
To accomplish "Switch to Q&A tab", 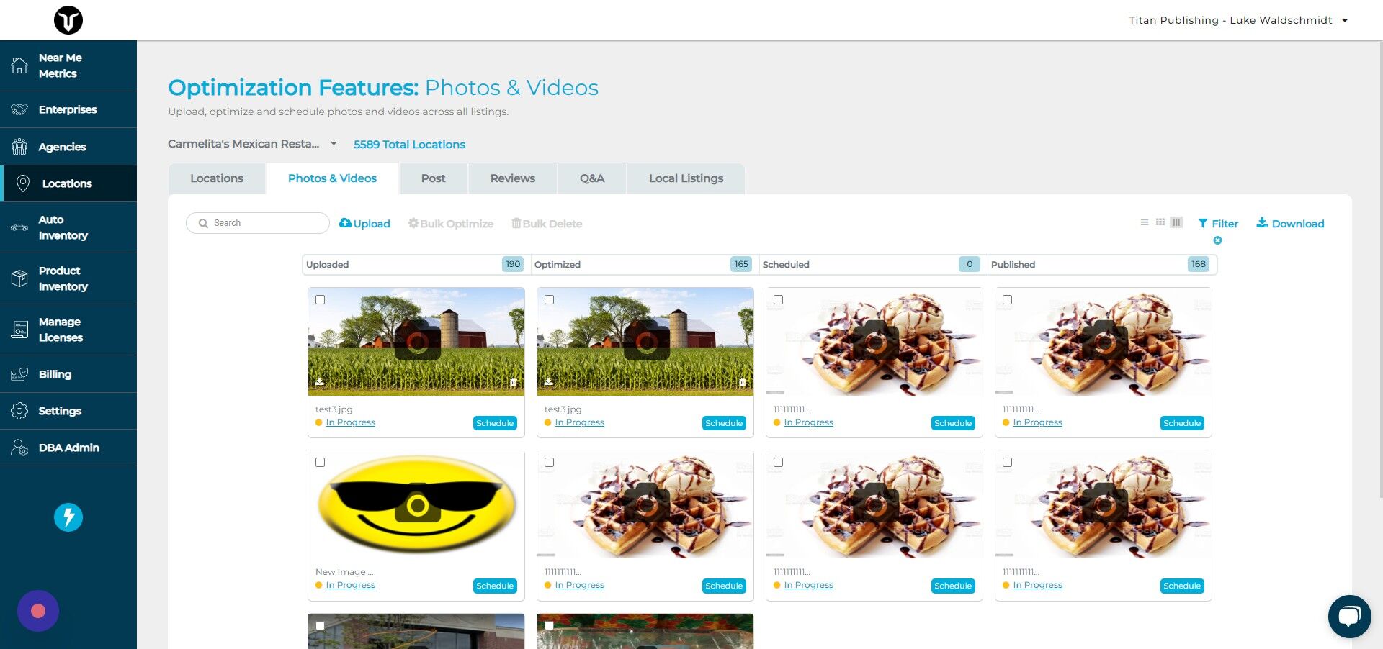I will pyautogui.click(x=592, y=178).
